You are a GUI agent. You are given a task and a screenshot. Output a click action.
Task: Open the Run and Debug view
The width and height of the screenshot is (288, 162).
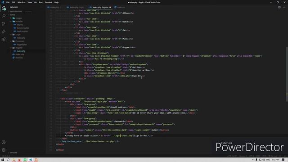(4, 31)
